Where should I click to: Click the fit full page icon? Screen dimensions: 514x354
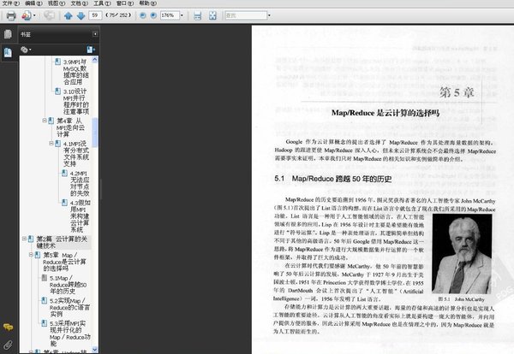(x=214, y=15)
